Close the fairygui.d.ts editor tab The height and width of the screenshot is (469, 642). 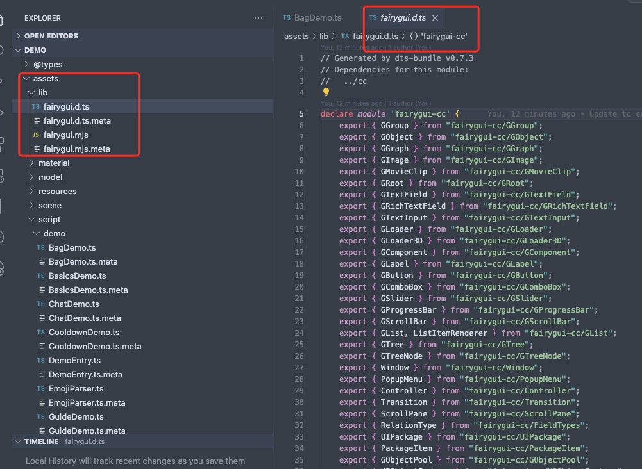[435, 18]
